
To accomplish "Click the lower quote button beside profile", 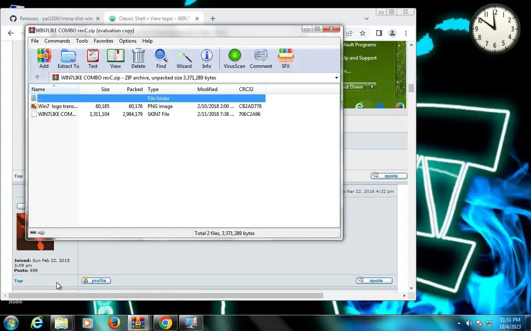I will (374, 281).
